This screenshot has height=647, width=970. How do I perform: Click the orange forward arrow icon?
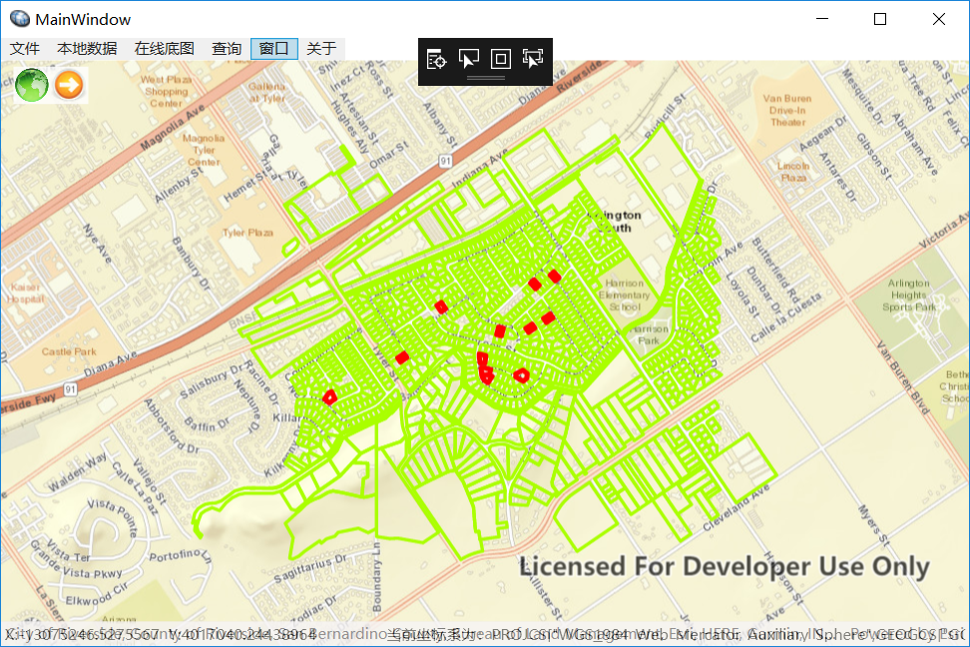[67, 85]
